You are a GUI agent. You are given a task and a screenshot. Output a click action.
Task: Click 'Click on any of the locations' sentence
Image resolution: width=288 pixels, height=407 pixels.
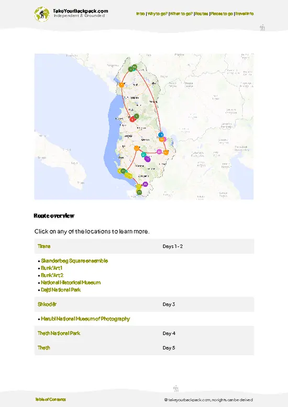click(92, 231)
